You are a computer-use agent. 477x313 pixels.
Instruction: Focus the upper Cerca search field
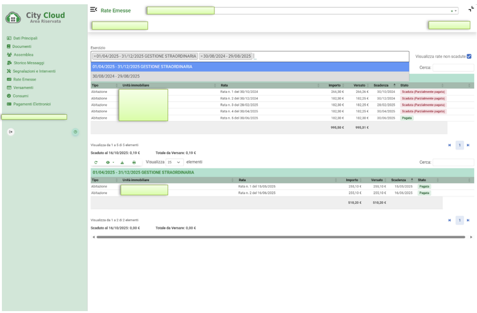pos(453,68)
